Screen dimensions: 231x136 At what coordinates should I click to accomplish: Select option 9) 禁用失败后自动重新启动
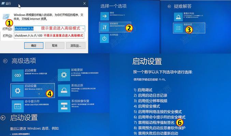(x=156, y=133)
